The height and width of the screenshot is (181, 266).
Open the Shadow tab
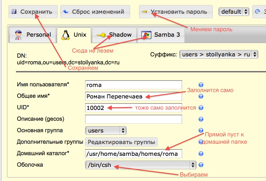[114, 35]
